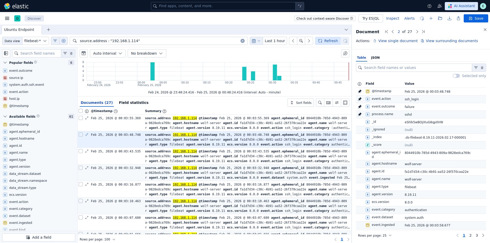Collapse the Popular fields section
This screenshot has height=243, width=490.
(5, 63)
